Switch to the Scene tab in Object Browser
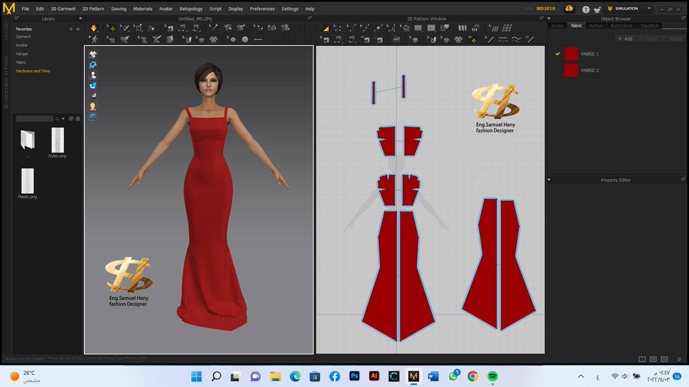 click(558, 25)
